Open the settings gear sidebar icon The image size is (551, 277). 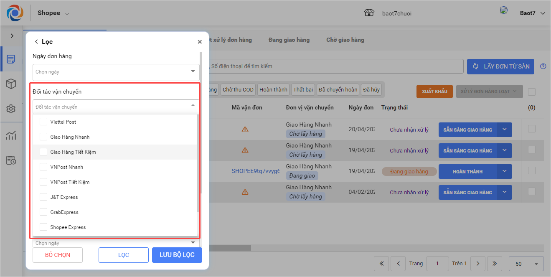point(11,109)
